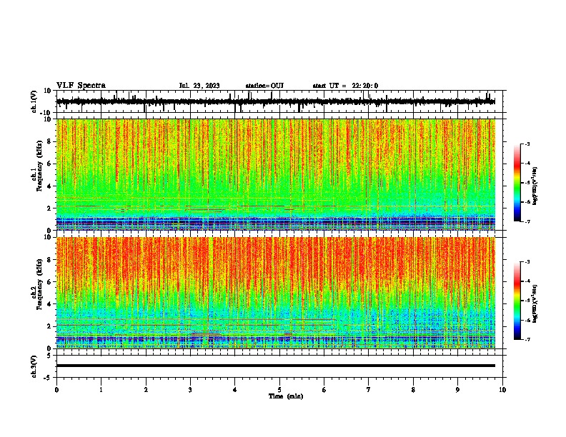Click the time-axis tick label "9"
This screenshot has height=437, width=566.
(457, 390)
